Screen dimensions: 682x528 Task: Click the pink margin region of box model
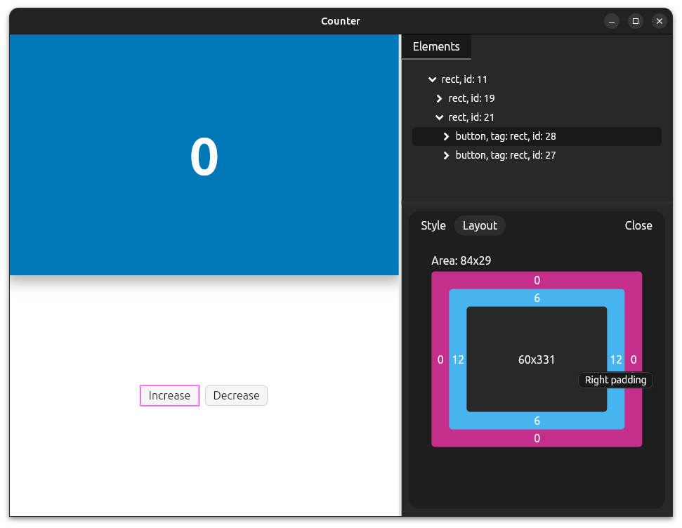[536, 280]
